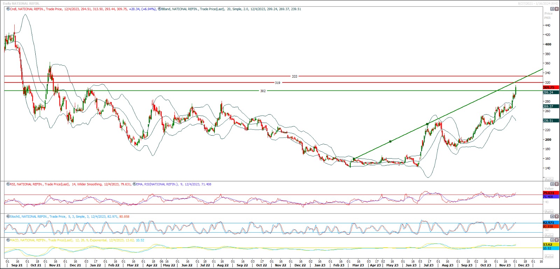Click the clock icon beside the RSI label
The image size is (560, 269).
click(x=8, y=184)
